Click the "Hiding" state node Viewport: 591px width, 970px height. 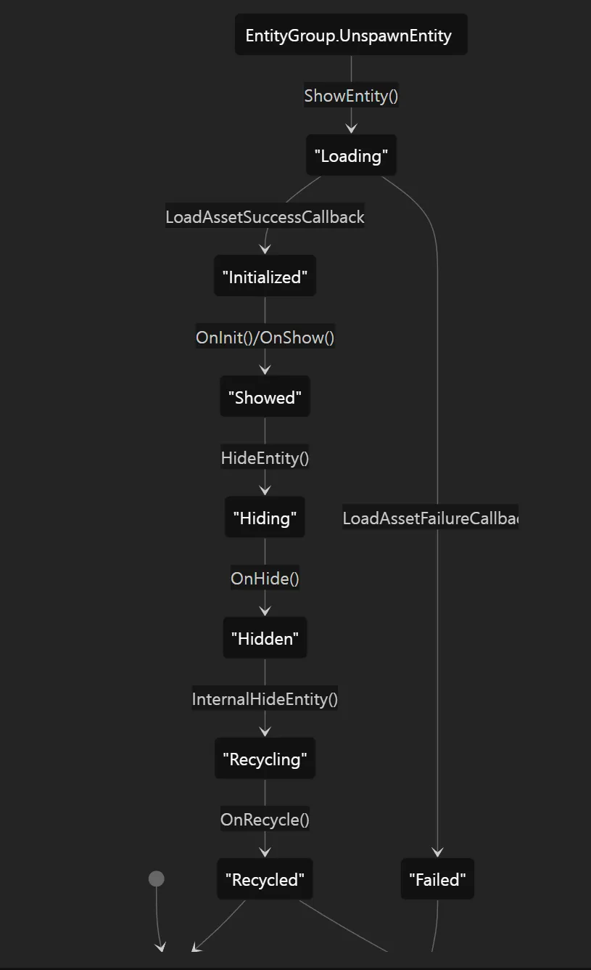265,517
